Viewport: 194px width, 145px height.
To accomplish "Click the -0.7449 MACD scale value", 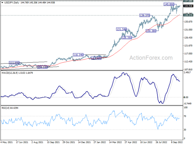I will tap(188, 104).
